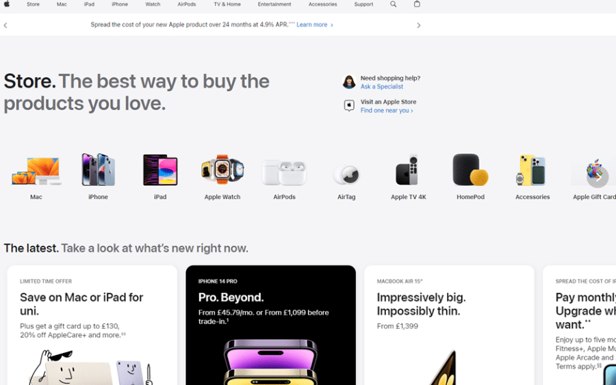The height and width of the screenshot is (385, 616).
Task: Follow the Find one near you link
Action: pos(387,111)
